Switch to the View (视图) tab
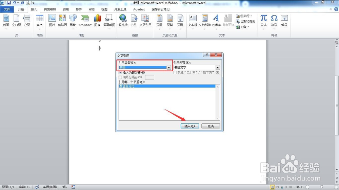The width and height of the screenshot is (339, 190). click(x=104, y=9)
